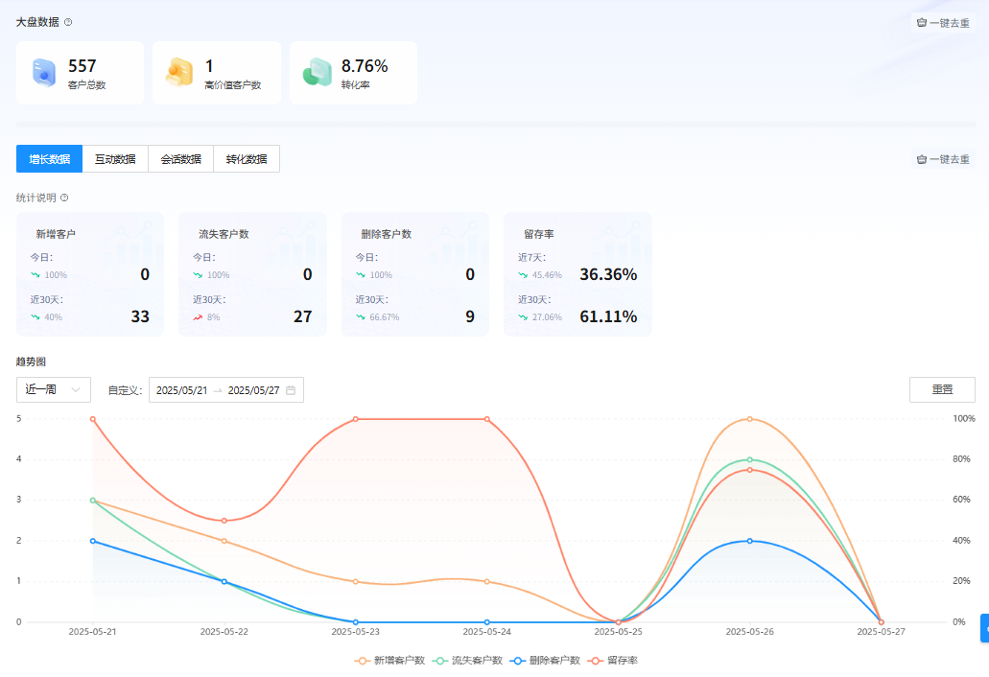The image size is (989, 677).
Task: Expand the 近一周 time range dropdown
Action: tap(54, 390)
